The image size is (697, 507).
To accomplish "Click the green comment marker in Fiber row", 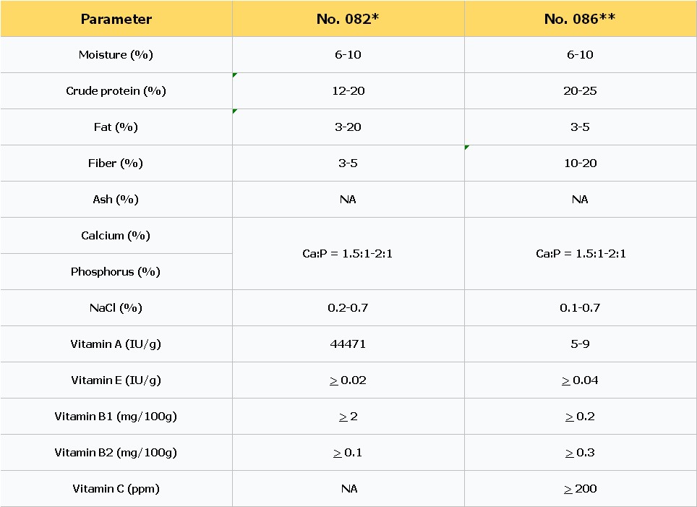I will coord(467,148).
